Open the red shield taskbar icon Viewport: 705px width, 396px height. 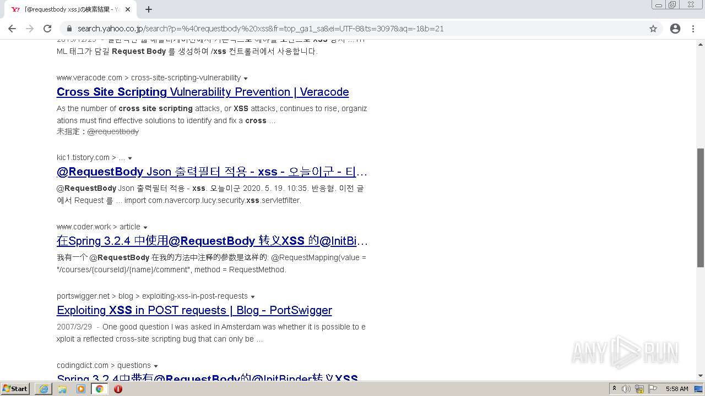118,389
